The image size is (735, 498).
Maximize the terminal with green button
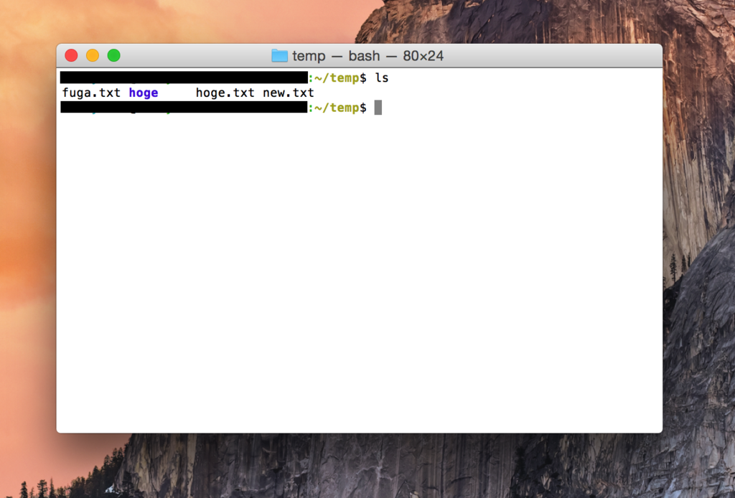114,56
